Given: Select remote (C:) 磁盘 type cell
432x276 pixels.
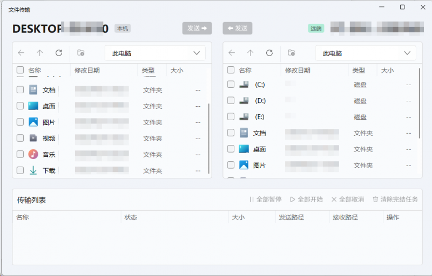Looking at the screenshot, I should pos(360,85).
